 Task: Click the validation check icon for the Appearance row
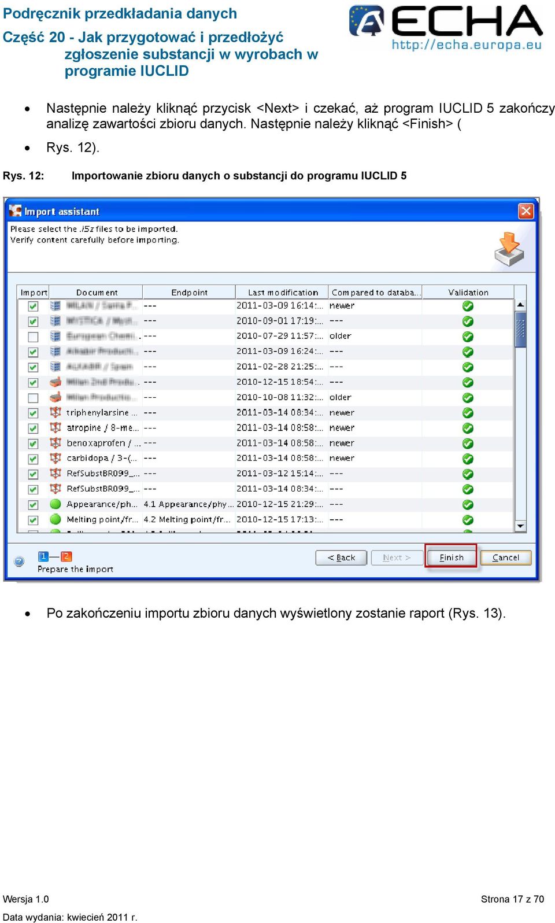pyautogui.click(x=468, y=504)
